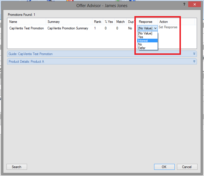Sort by the Rank column header
Image resolution: width=204 pixels, height=176 pixels.
point(97,22)
